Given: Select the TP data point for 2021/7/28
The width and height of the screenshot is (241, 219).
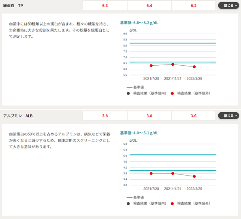Looking at the screenshot, I should (151, 66).
